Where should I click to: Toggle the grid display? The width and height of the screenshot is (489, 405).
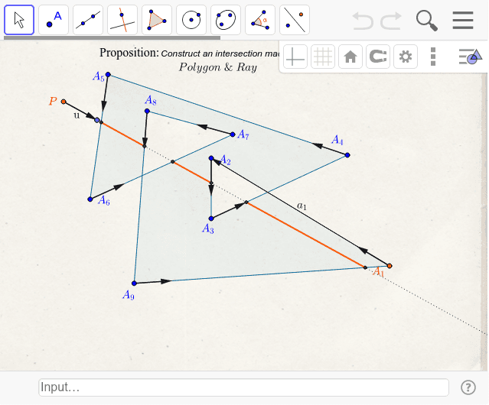click(x=323, y=57)
